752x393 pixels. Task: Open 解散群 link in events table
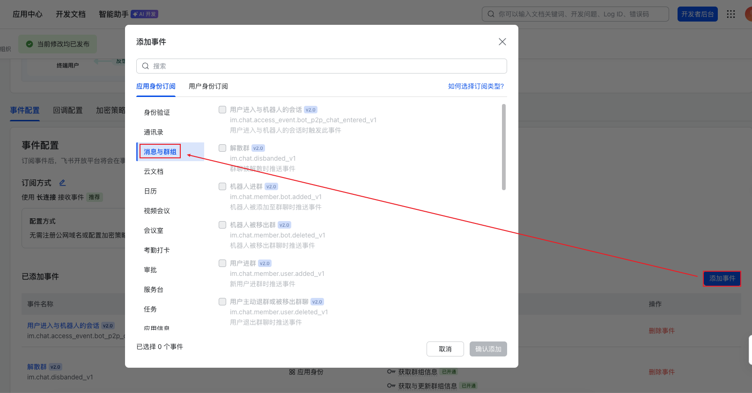tap(37, 367)
